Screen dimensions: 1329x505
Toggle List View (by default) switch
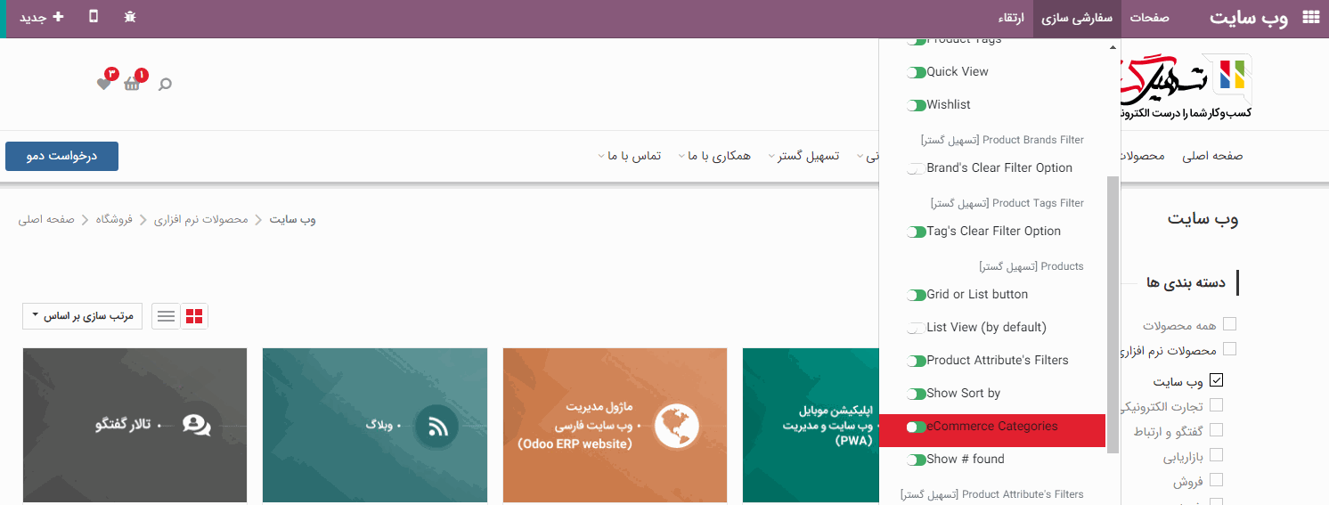click(x=917, y=328)
